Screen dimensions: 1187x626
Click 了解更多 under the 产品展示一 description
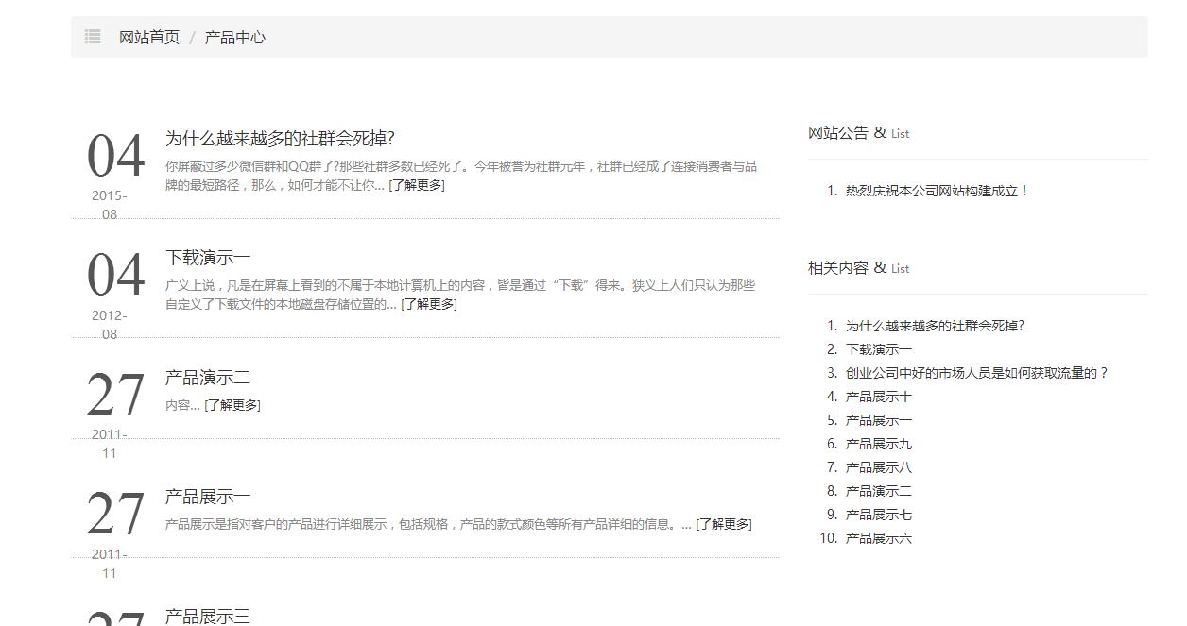(724, 524)
